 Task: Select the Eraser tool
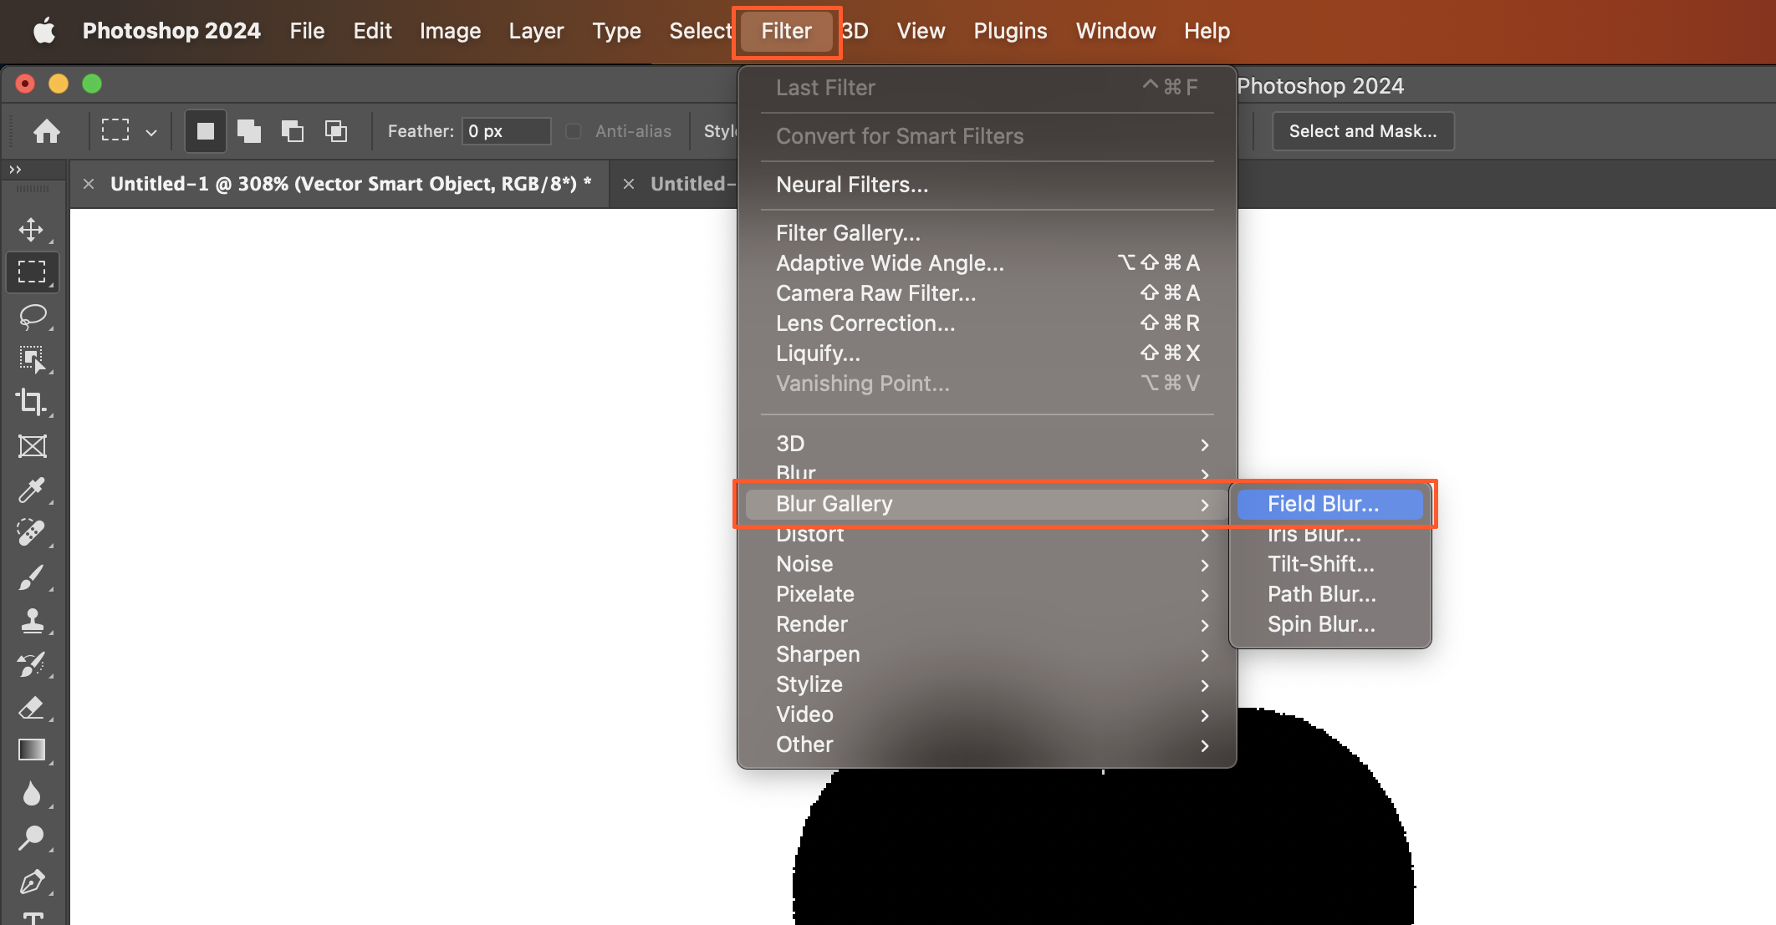pyautogui.click(x=31, y=707)
